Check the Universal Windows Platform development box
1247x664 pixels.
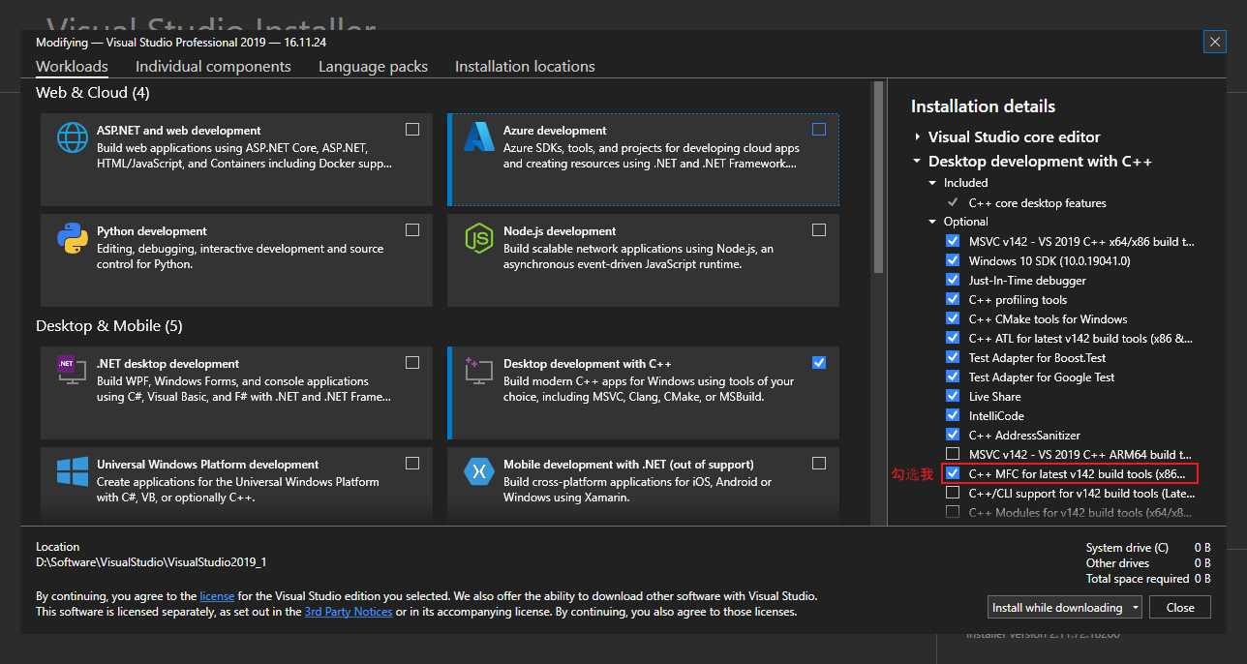click(412, 463)
